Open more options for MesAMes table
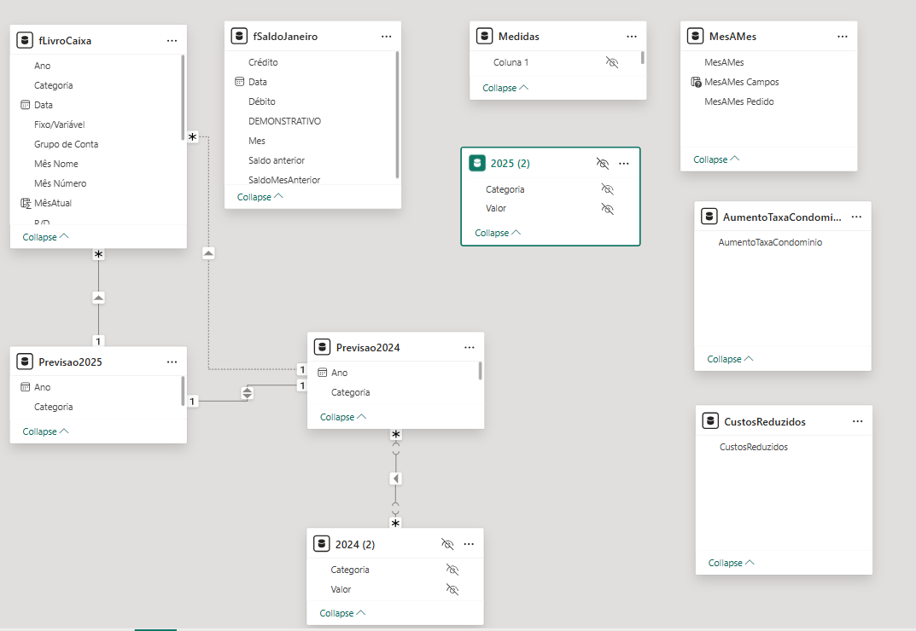The width and height of the screenshot is (916, 631). (843, 36)
